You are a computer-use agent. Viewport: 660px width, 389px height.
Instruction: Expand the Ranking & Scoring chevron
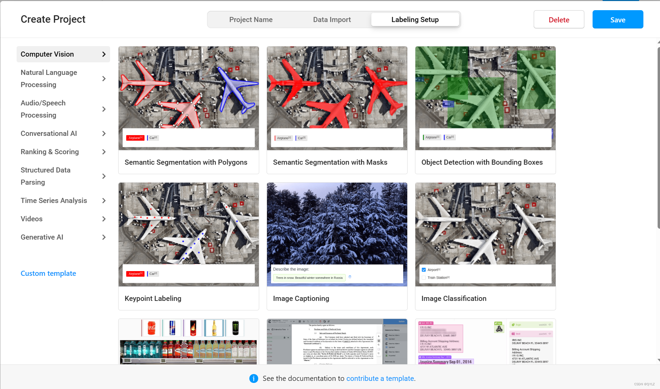[104, 152]
